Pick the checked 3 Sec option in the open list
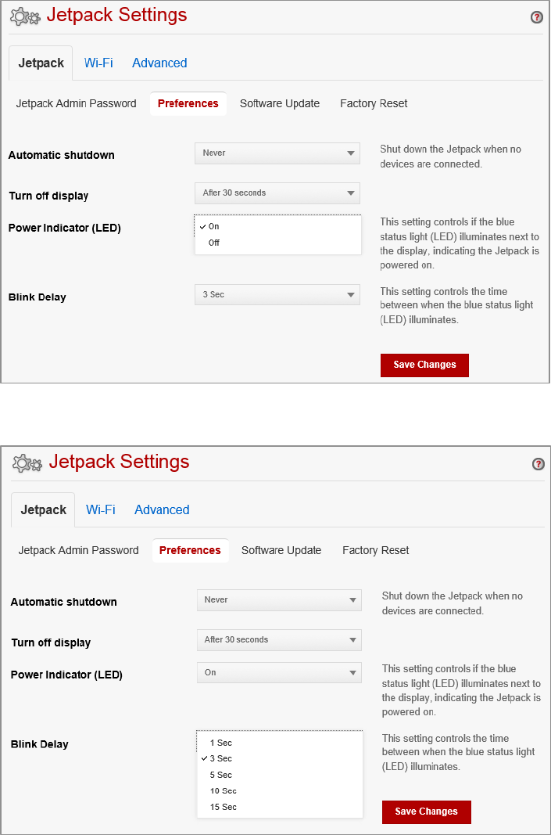The image size is (551, 835). (x=220, y=758)
